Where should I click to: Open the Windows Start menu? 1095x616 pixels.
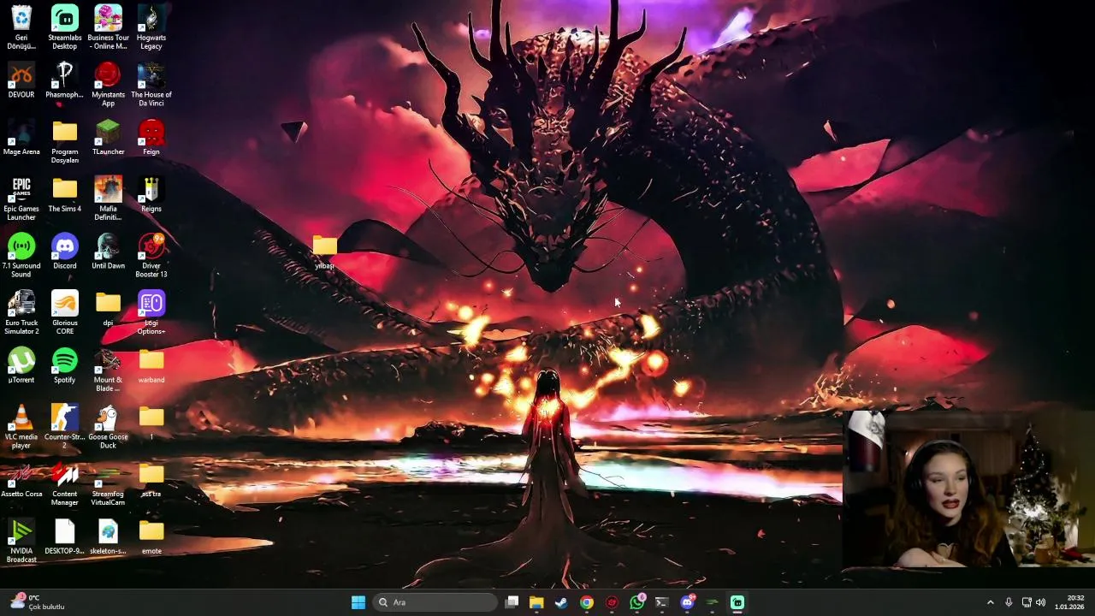pyautogui.click(x=358, y=602)
